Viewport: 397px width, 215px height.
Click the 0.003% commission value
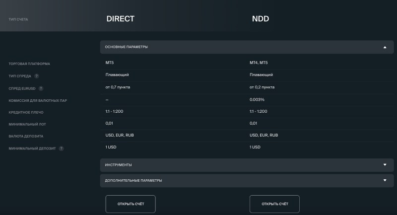[x=256, y=100]
